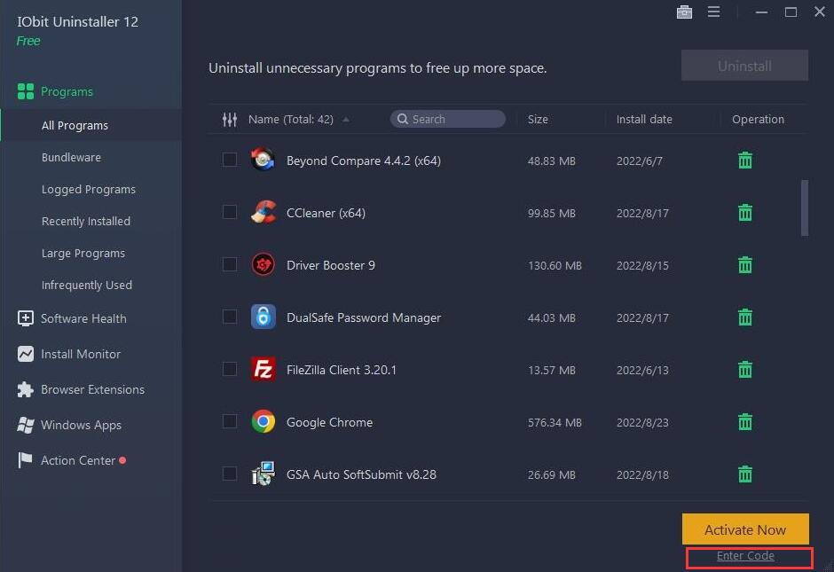Toggle the Name column sort arrow
This screenshot has height=572, width=834.
(346, 120)
